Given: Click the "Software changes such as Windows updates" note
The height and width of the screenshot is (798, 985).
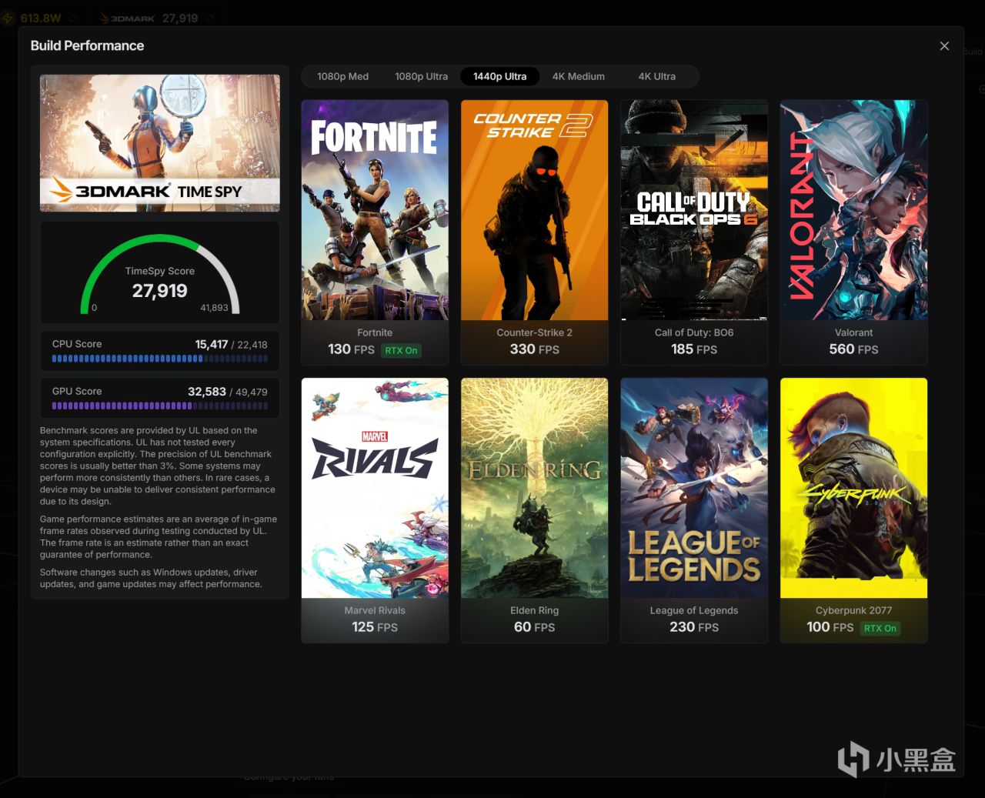Looking at the screenshot, I should pos(151,578).
